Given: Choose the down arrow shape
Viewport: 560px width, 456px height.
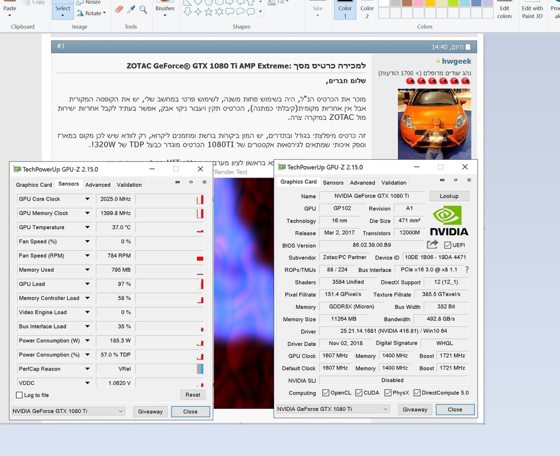Looking at the screenshot, I should click(x=188, y=12).
